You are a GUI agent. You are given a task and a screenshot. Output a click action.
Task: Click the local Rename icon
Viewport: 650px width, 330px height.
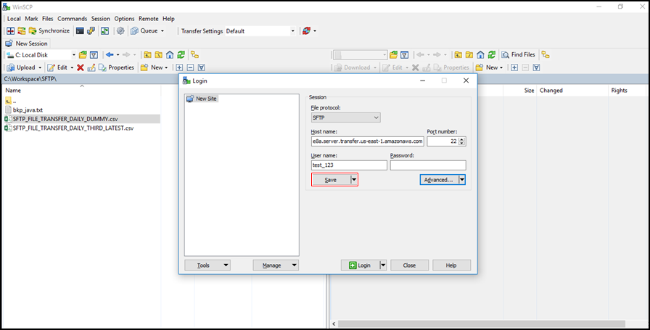[91, 67]
